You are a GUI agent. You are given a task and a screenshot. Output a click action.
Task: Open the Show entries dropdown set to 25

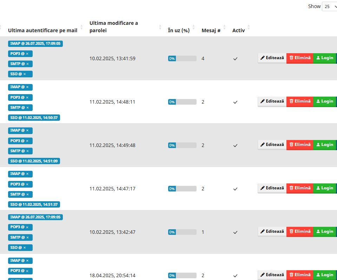(x=329, y=7)
